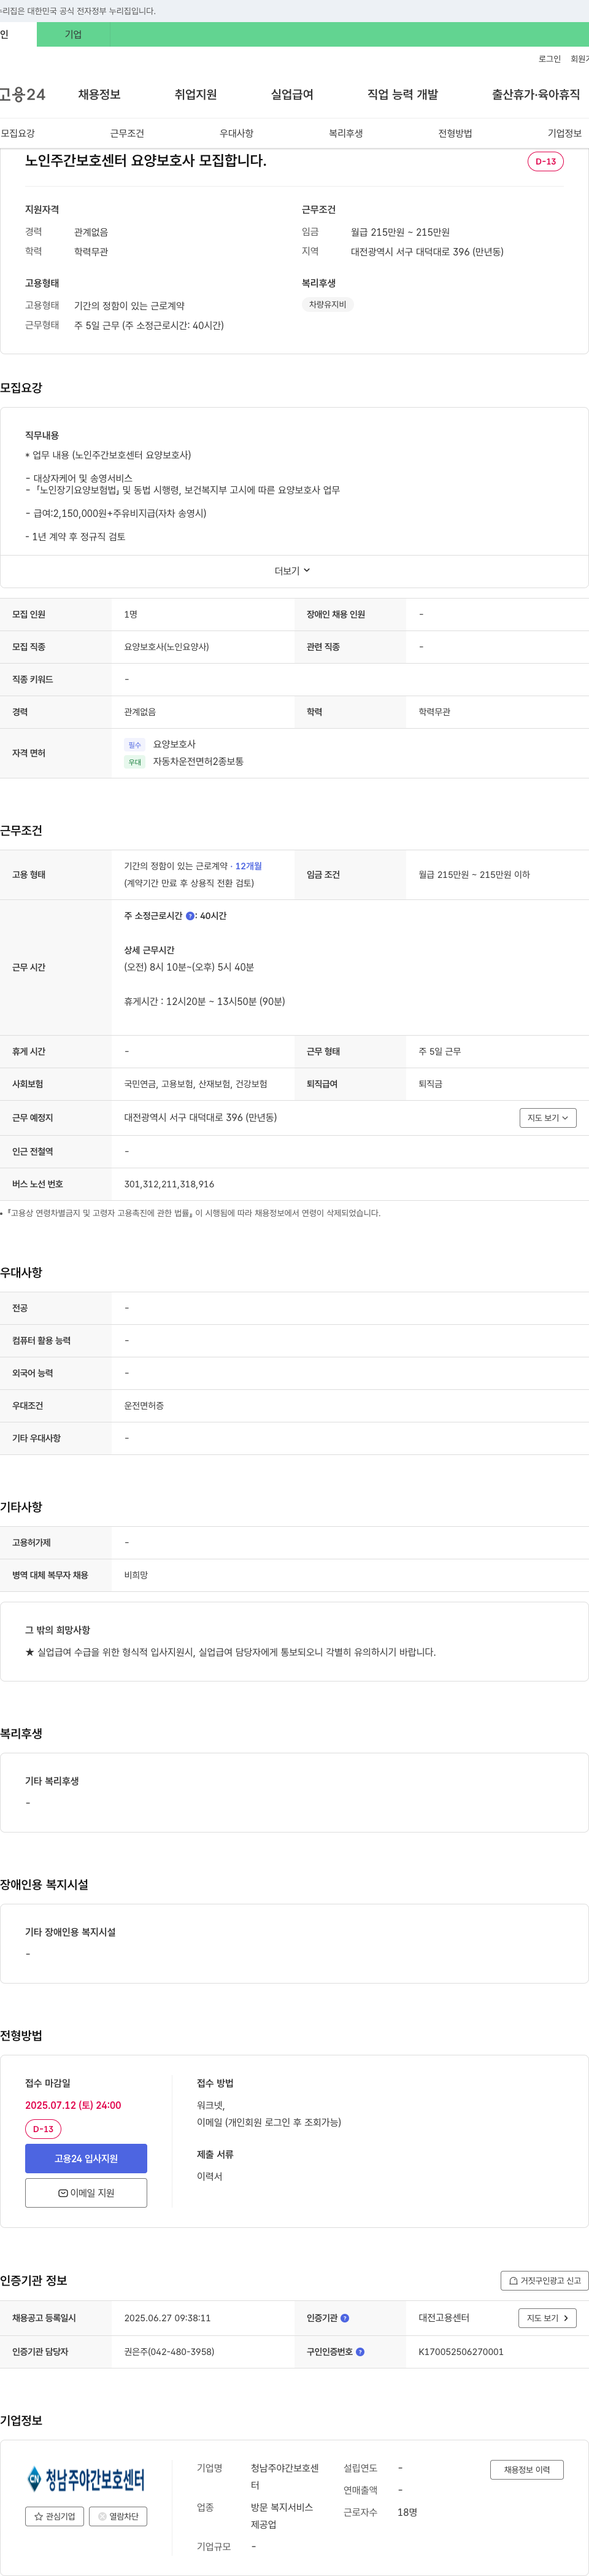The width and height of the screenshot is (589, 2576).
Task: Jump to the 기업정보 section tab
Action: point(564,133)
